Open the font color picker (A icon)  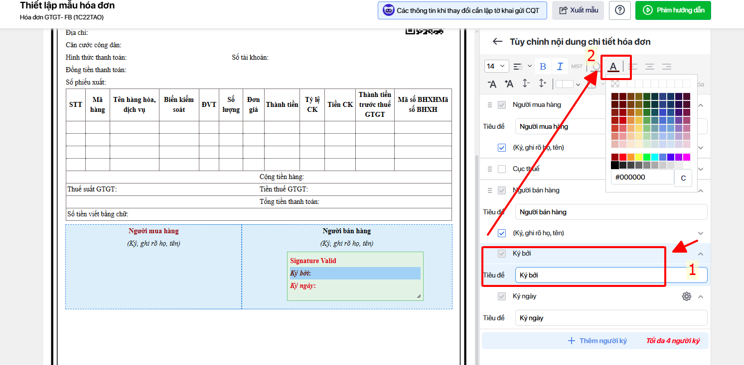613,67
